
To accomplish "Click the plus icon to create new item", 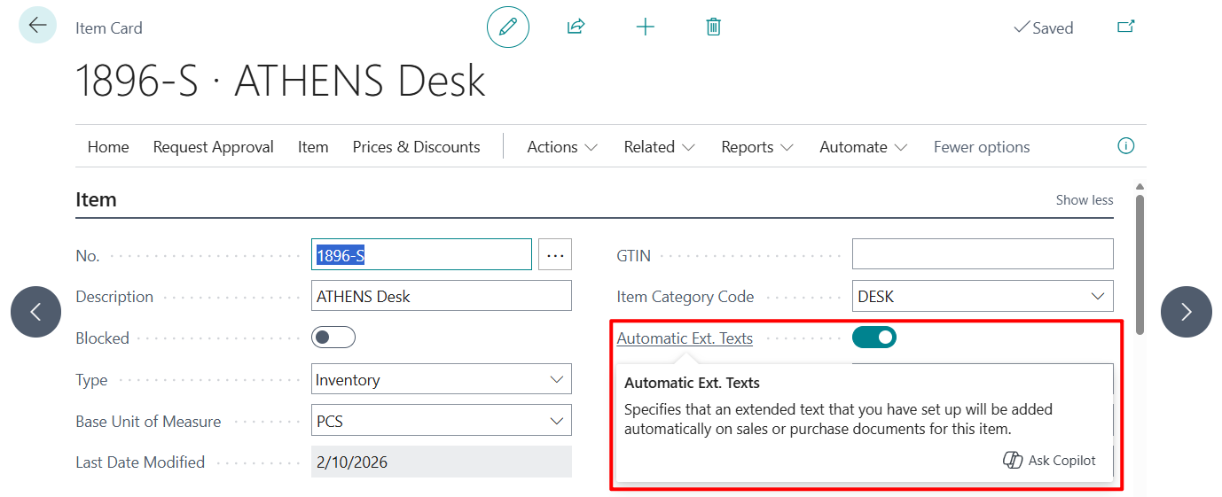I will 646,27.
